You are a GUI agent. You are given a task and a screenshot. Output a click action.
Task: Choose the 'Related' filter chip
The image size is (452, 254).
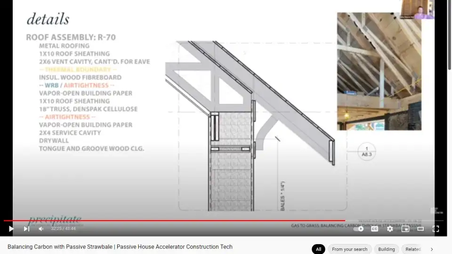pyautogui.click(x=412, y=249)
